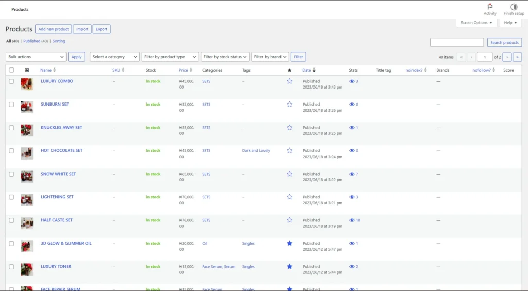Toggle the select-all checkbox in header
Image resolution: width=528 pixels, height=291 pixels.
point(11,70)
